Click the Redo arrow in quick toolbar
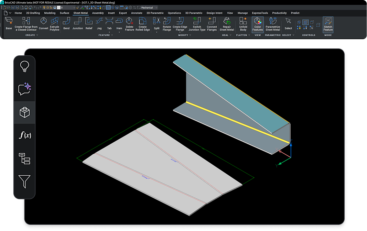 point(40,8)
